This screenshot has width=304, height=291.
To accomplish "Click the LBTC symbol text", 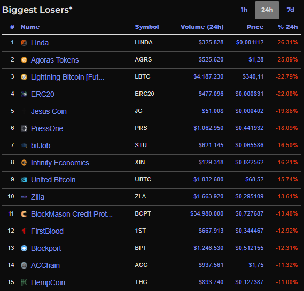I will [143, 76].
